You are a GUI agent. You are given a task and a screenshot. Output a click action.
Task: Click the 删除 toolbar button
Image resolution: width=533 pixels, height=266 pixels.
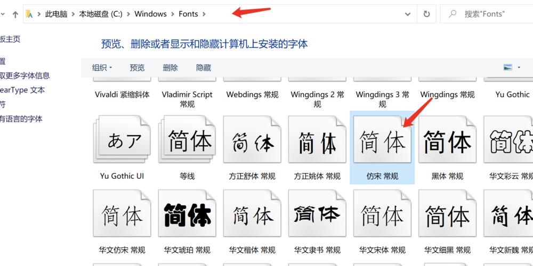(x=171, y=68)
